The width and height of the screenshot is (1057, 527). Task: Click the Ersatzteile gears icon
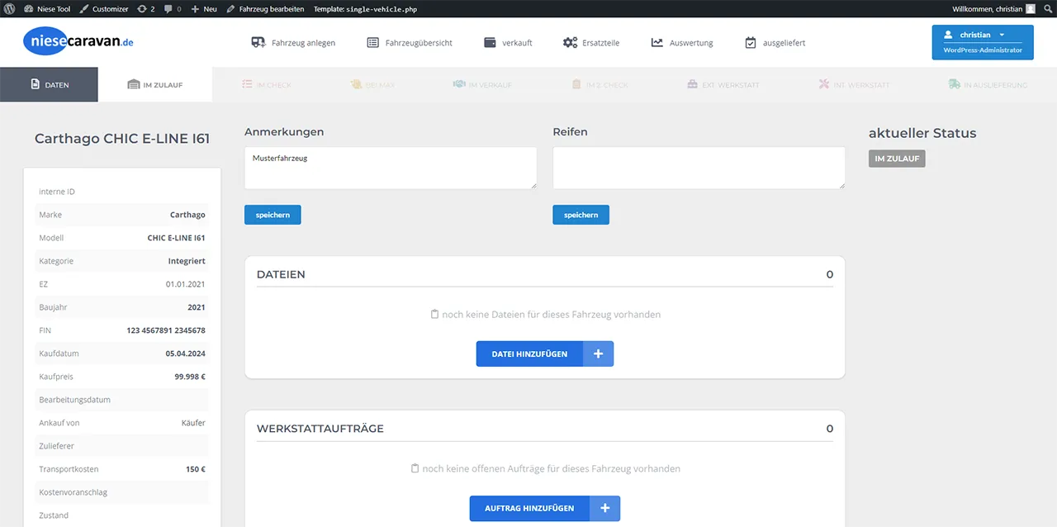pyautogui.click(x=570, y=42)
